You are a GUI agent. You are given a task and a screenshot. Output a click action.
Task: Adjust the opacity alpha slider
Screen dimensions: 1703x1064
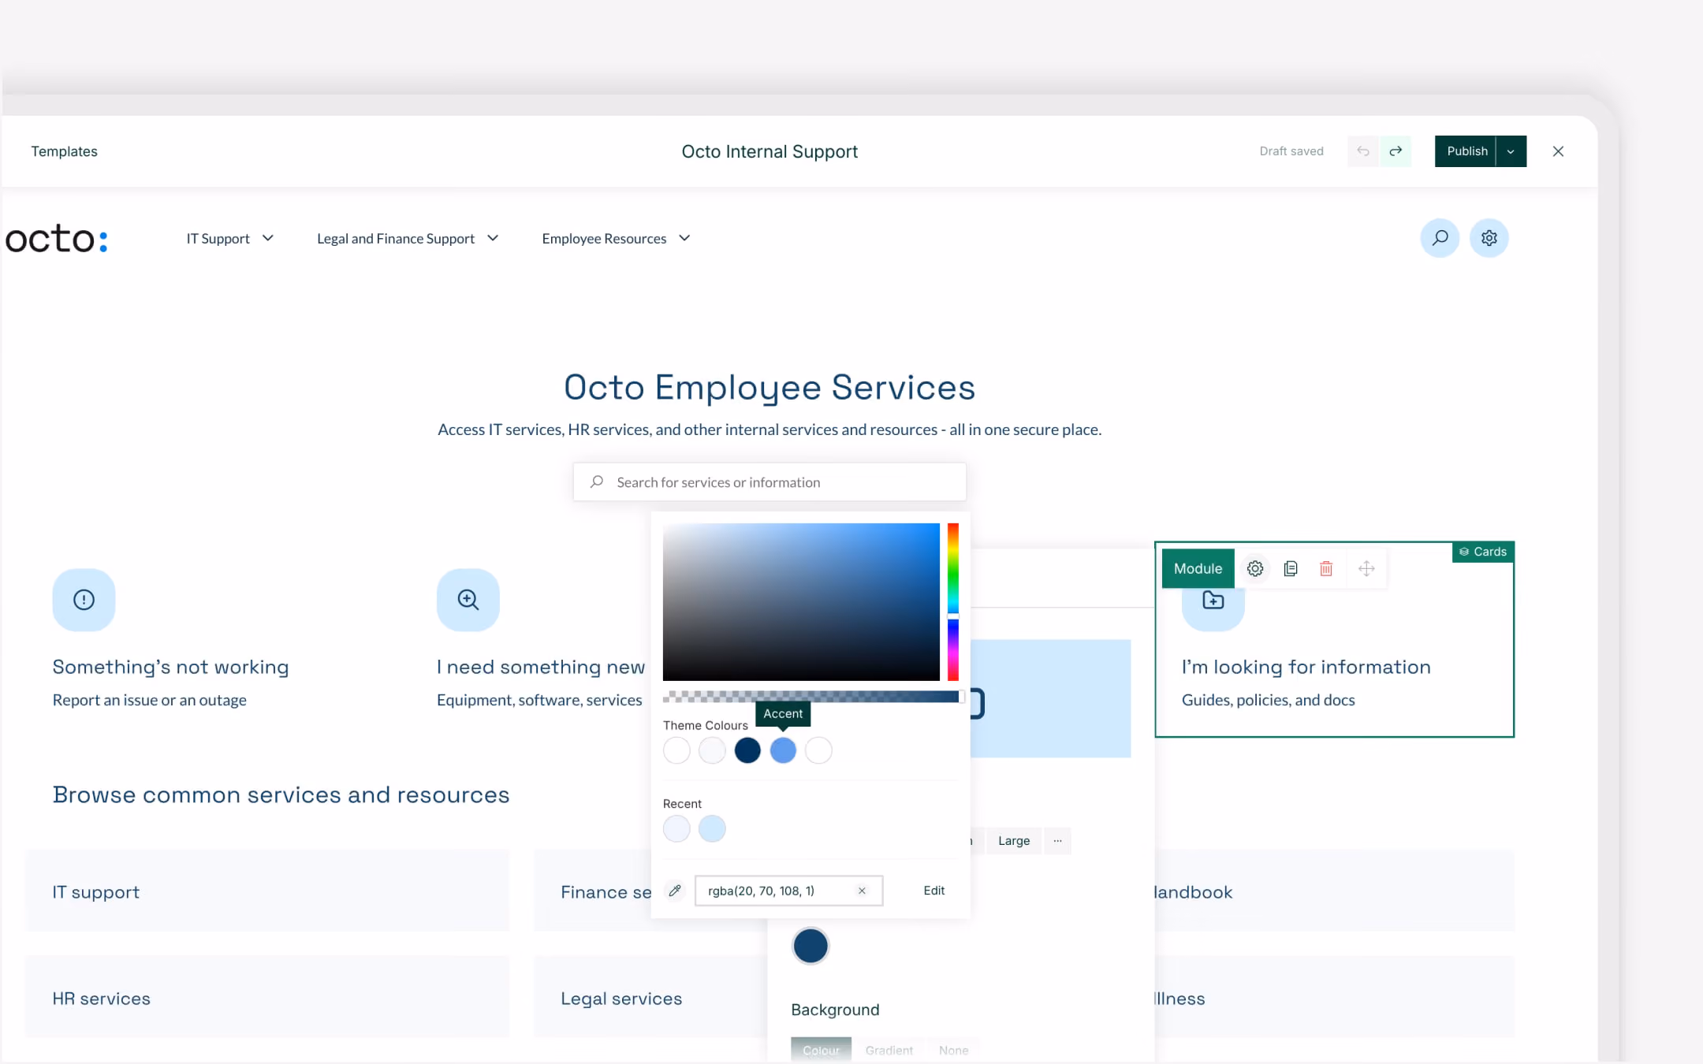[812, 697]
